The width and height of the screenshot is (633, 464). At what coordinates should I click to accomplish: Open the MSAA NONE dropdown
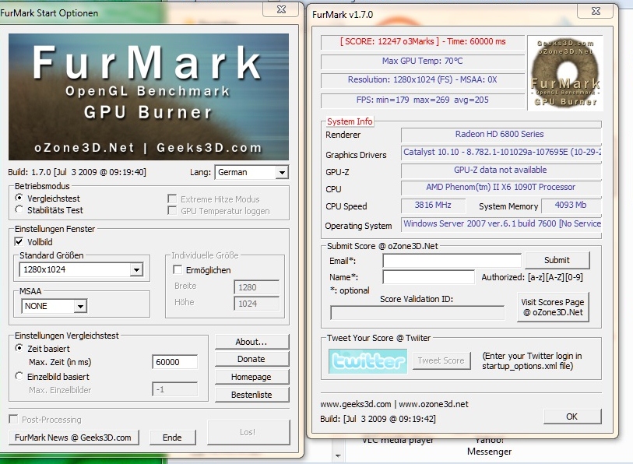(54, 306)
